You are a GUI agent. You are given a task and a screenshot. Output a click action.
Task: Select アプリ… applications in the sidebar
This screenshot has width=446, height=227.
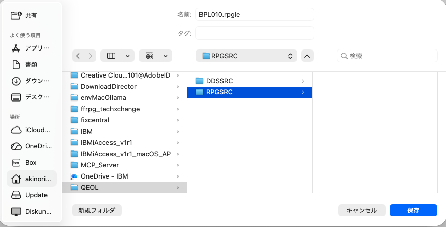pos(31,48)
